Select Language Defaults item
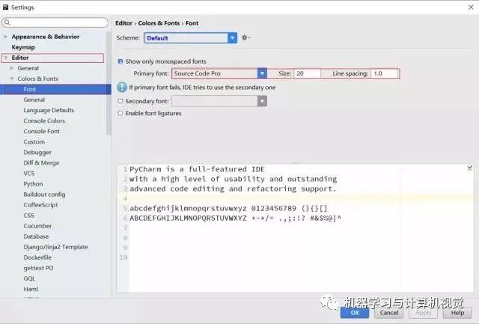Viewport: 479px width, 324px height. tap(49, 110)
